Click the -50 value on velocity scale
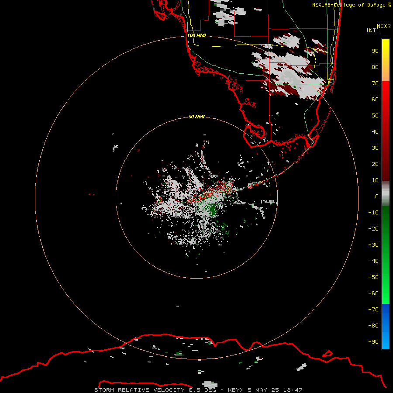Screen dimensions: 393x393 coord(373,277)
